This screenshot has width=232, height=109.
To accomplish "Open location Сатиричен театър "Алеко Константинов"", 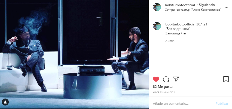I will click(193, 10).
